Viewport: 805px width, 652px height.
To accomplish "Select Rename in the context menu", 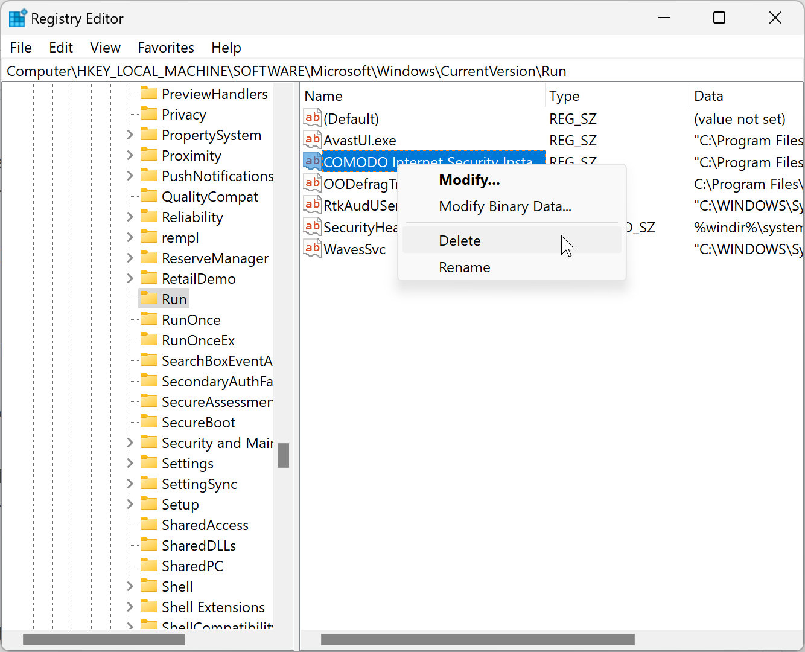I will pos(512,267).
